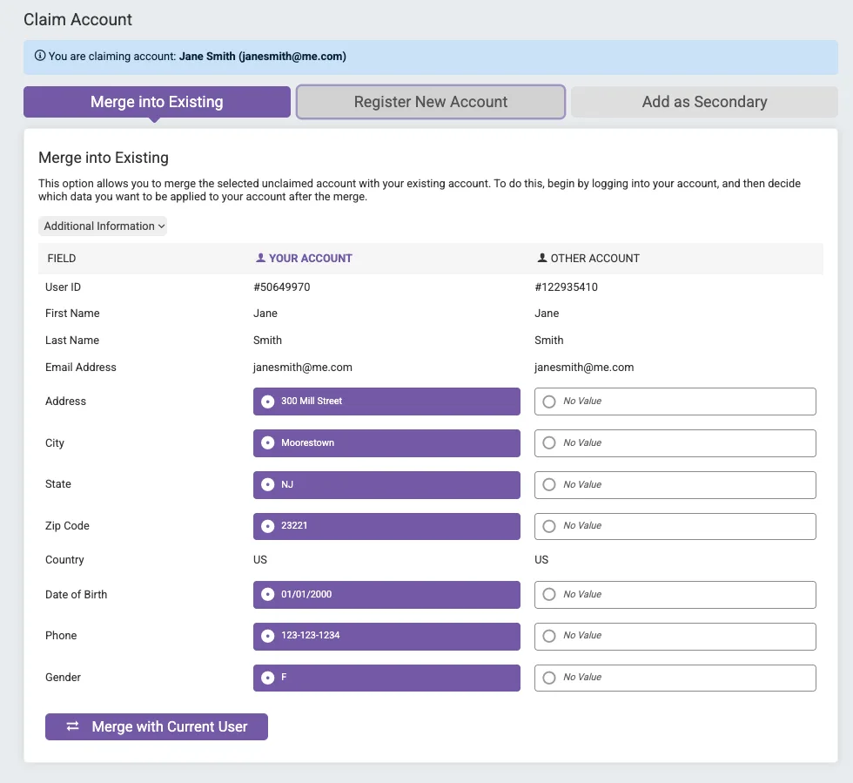Click the Gender row label
853x783 pixels.
[x=63, y=678]
